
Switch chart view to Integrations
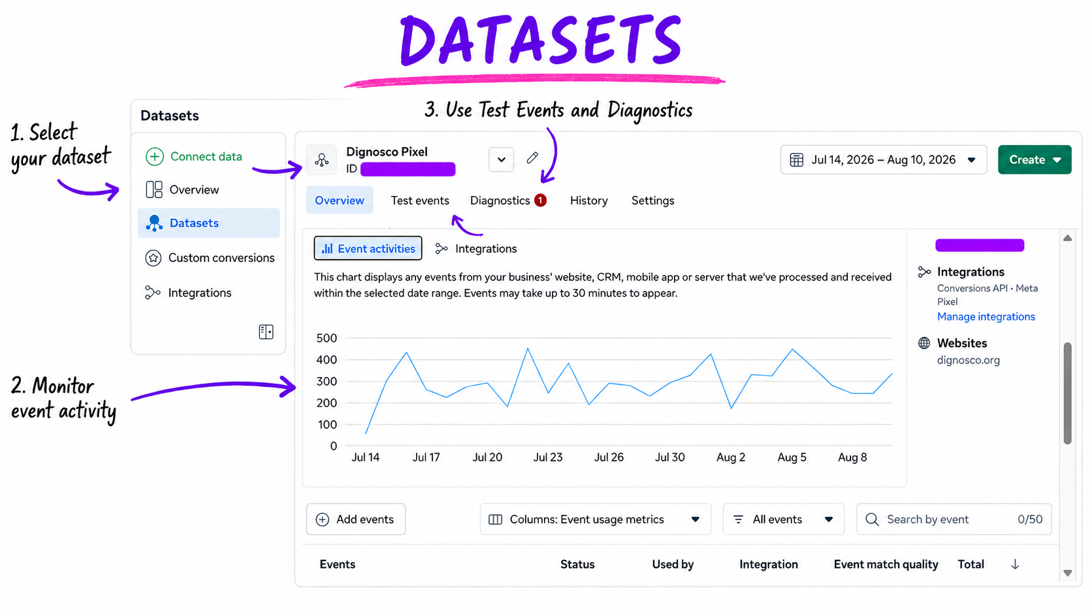pyautogui.click(x=476, y=249)
